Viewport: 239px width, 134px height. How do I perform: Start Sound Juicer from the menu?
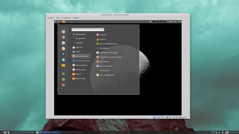click(103, 70)
